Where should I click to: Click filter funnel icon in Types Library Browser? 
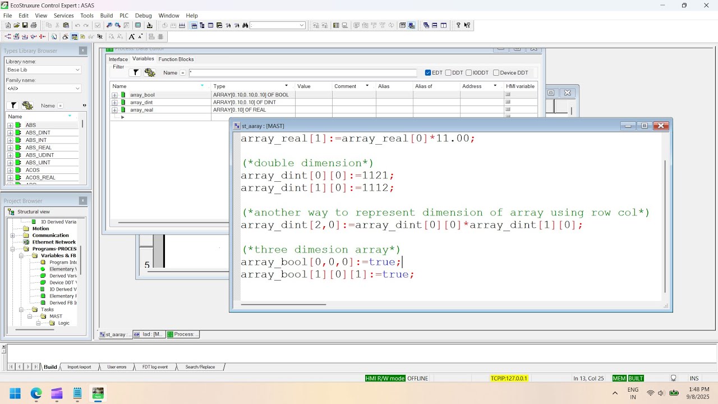point(13,105)
